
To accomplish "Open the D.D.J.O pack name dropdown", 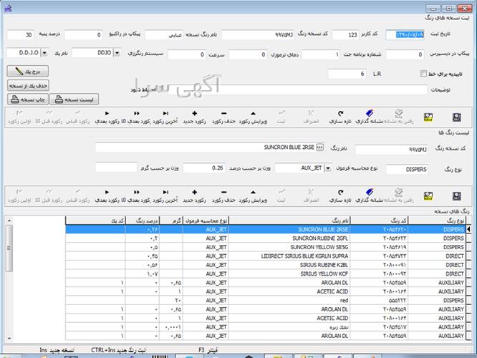I will pos(44,53).
